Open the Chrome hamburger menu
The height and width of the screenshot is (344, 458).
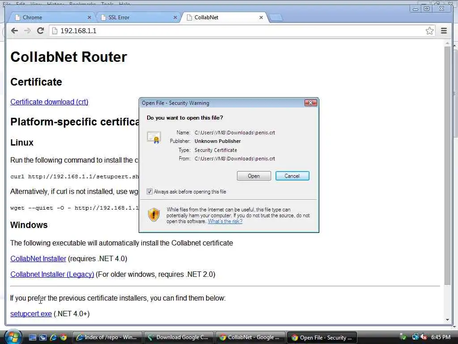444,31
